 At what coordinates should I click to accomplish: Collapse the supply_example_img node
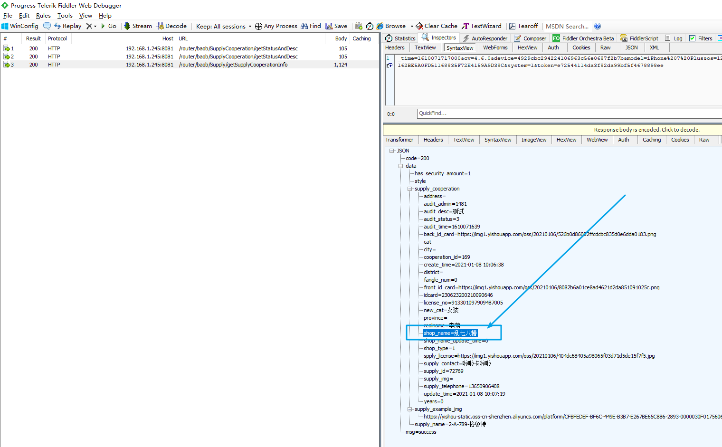point(410,409)
